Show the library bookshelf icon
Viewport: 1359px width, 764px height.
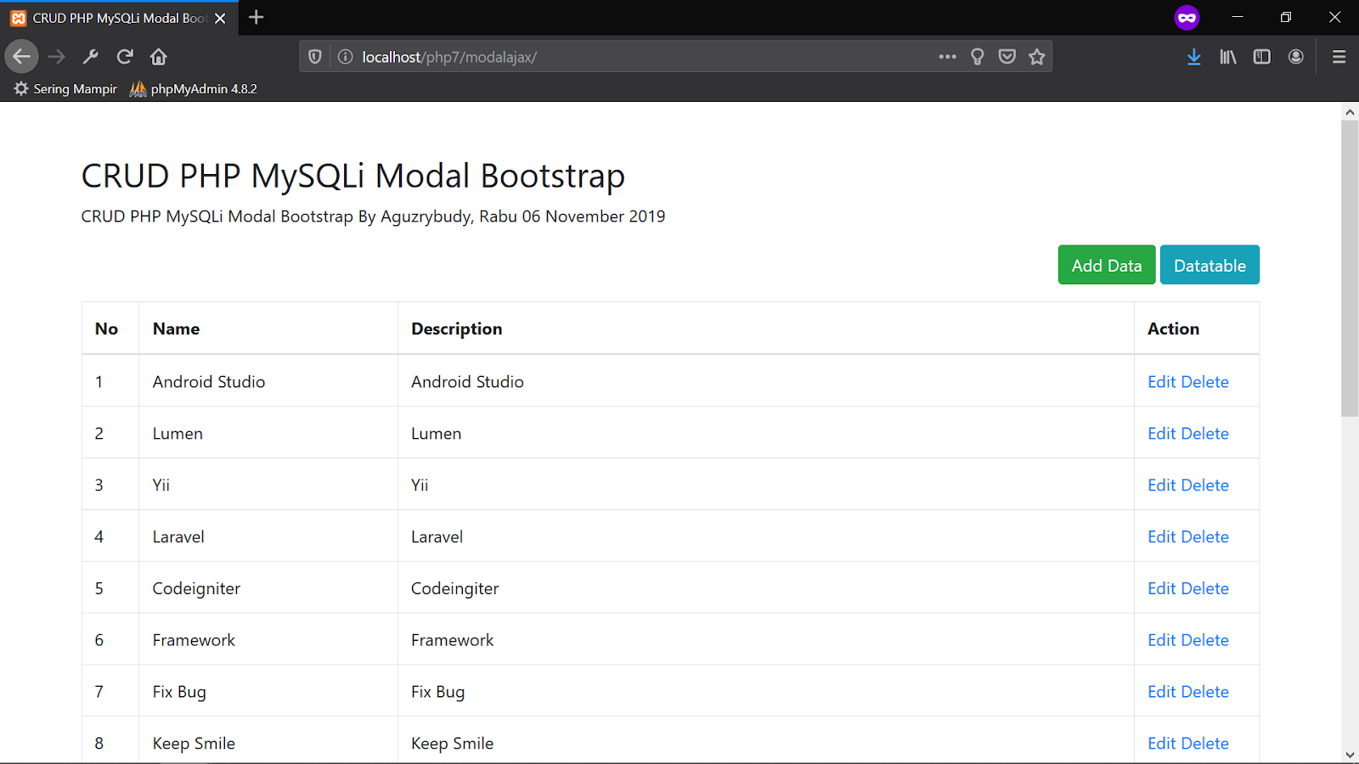[1228, 57]
